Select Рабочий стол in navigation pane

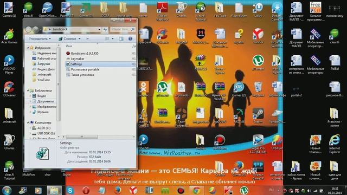coord(44,58)
